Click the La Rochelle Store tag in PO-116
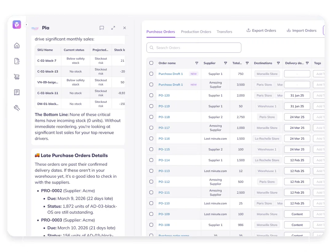Image resolution: width=332 pixels, height=252 pixels. point(267,138)
